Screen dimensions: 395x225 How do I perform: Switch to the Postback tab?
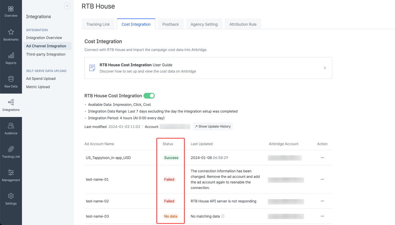tap(170, 24)
